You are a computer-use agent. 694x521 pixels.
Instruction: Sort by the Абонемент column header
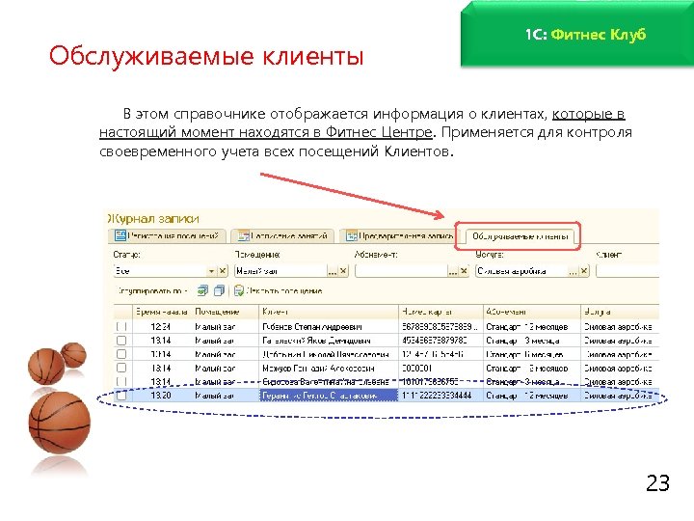click(x=531, y=312)
